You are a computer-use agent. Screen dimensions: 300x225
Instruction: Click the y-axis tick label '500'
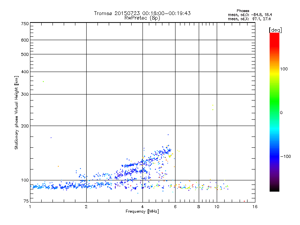point(25,54)
